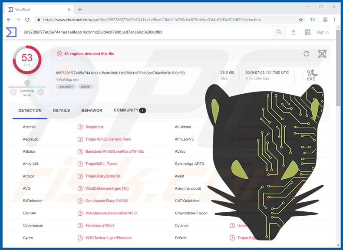
Task: Click the Avira (no cloud) engine name
Action: click(188, 188)
